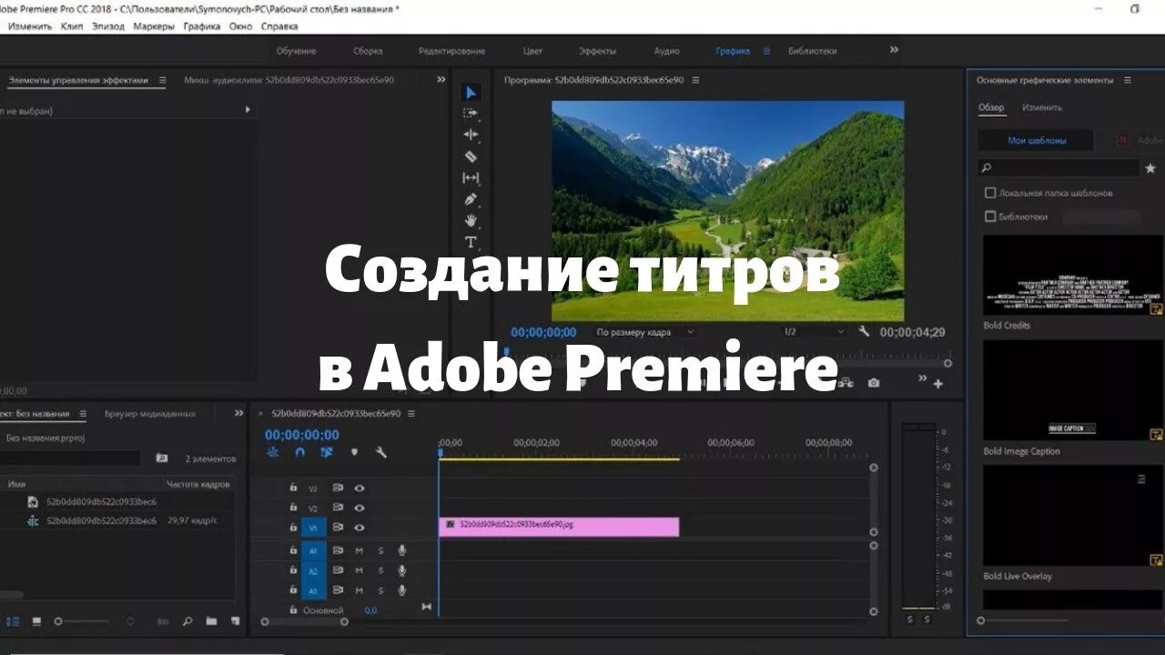Screen dimensions: 1165x655
Task: Expand hidden tabs in Effect Controls panel group
Action: pos(441,80)
